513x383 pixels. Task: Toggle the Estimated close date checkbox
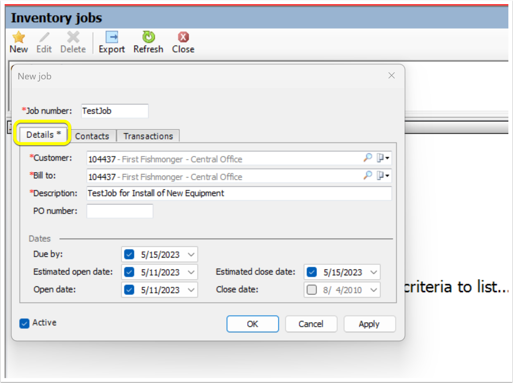pyautogui.click(x=312, y=272)
